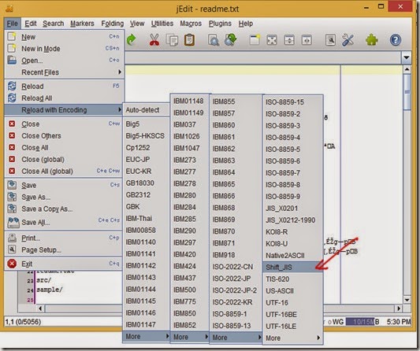
Task: Open the Plugin Manager puzzle icon
Action: pos(372,40)
